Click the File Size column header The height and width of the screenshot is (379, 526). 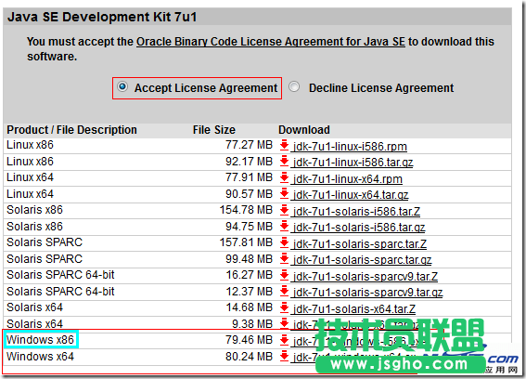click(x=214, y=130)
